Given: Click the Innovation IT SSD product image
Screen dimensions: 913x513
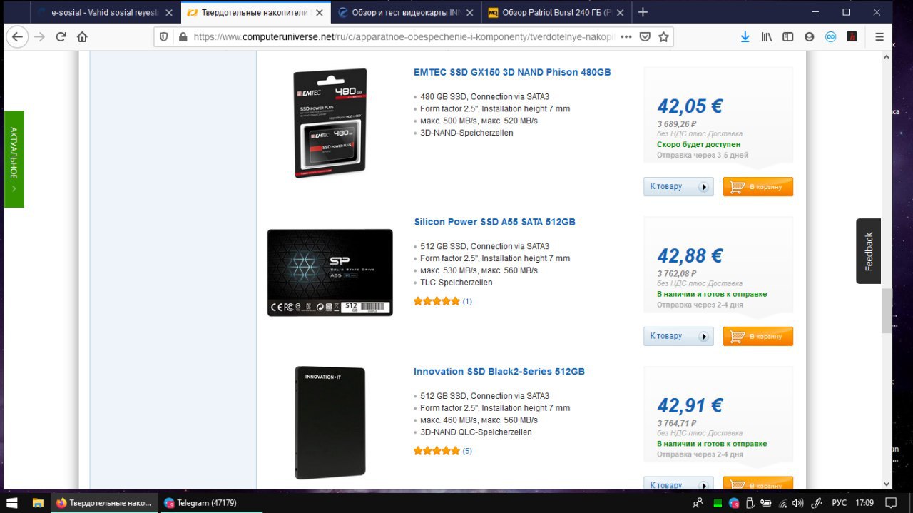Looking at the screenshot, I should [x=330, y=422].
